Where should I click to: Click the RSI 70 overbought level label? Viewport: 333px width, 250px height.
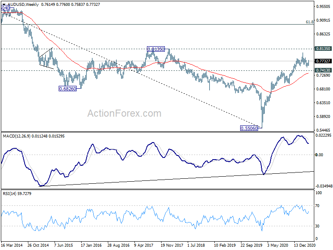click(x=317, y=205)
